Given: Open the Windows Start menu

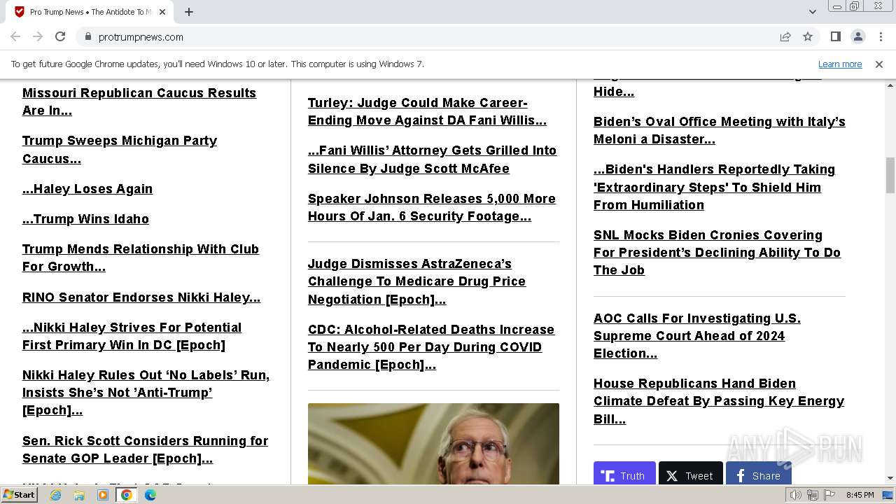Looking at the screenshot, I should [x=20, y=495].
